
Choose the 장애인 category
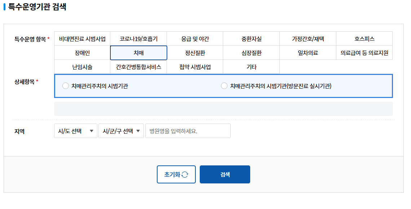82,53
